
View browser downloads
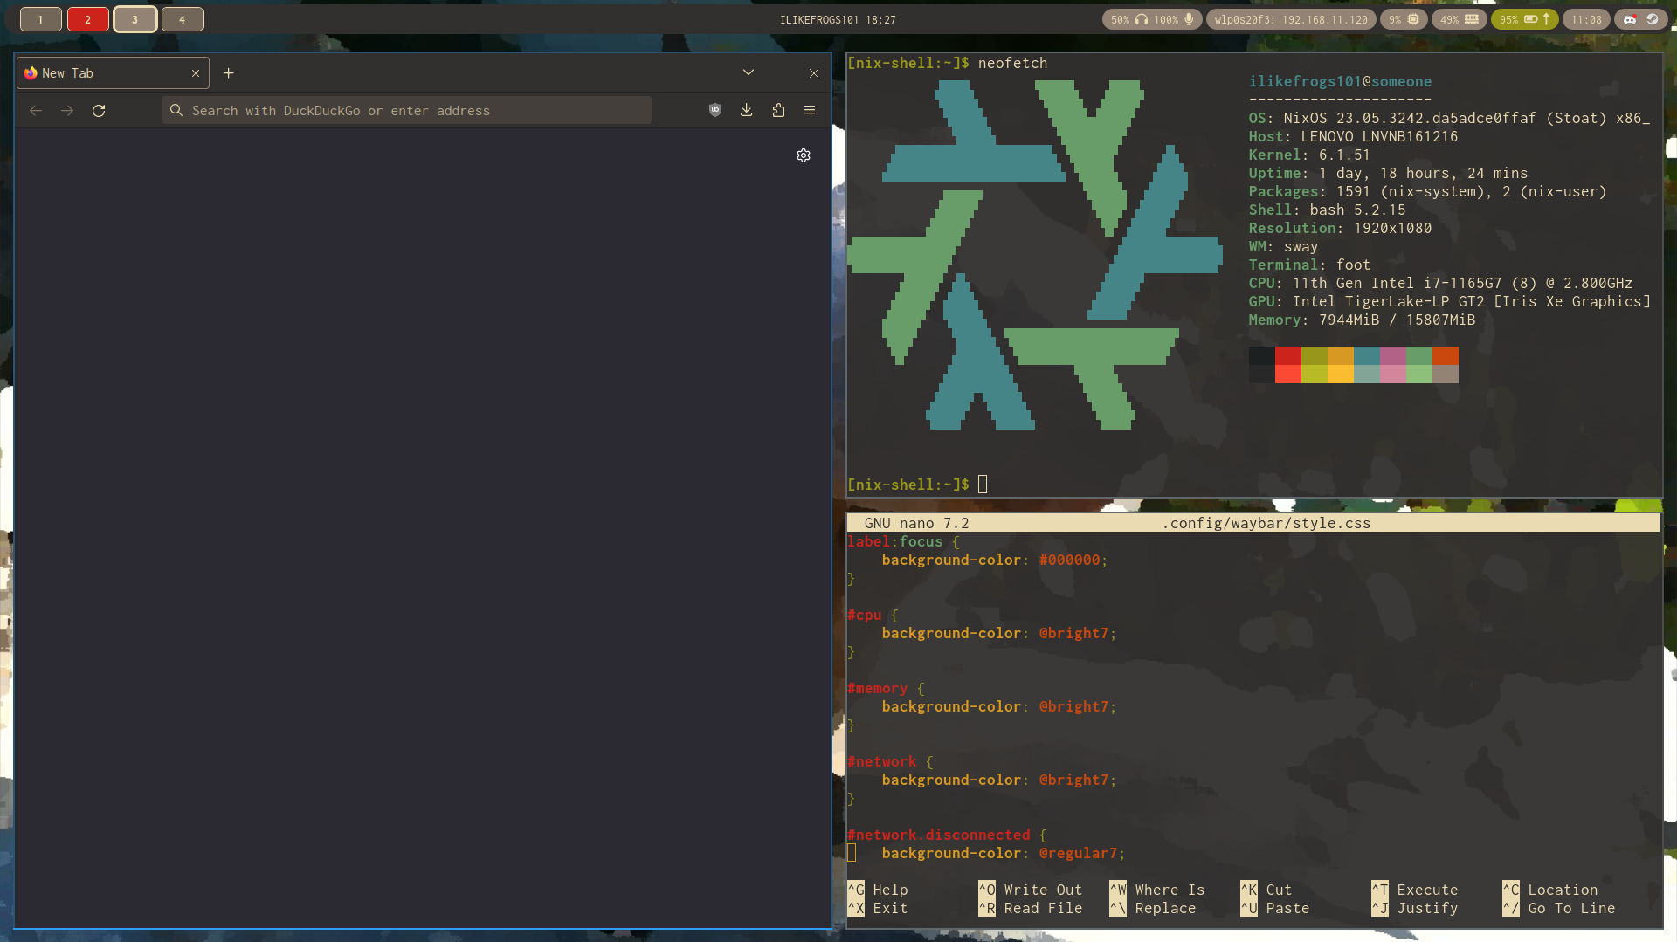746,110
